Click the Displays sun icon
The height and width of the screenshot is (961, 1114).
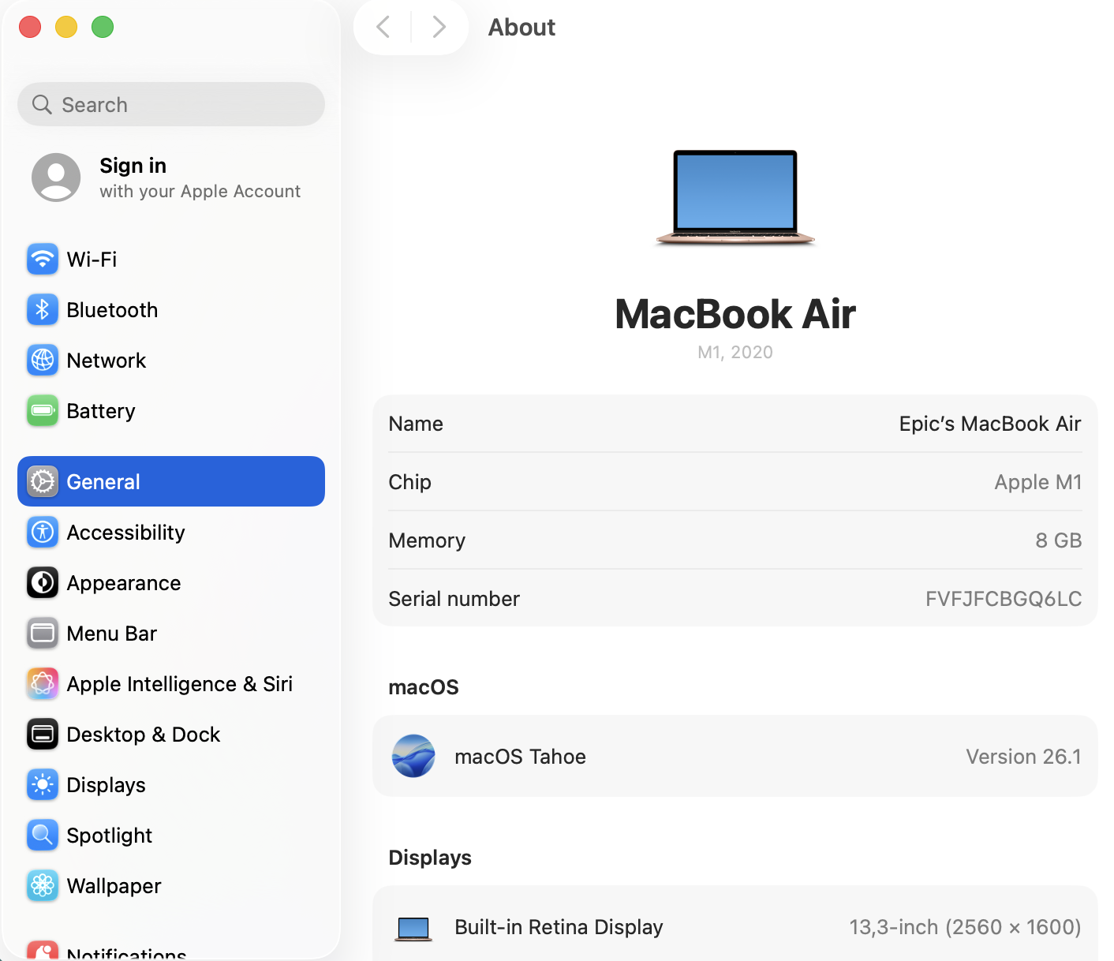tap(43, 784)
